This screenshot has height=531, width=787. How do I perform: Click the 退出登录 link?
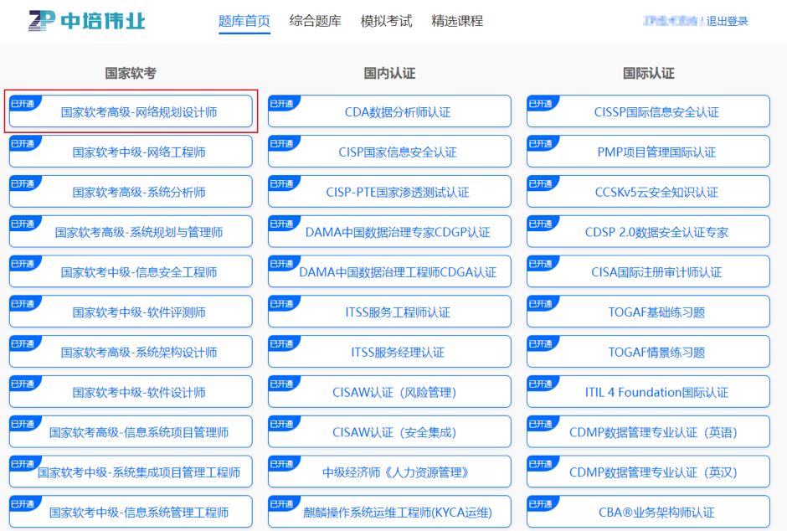pyautogui.click(x=727, y=22)
